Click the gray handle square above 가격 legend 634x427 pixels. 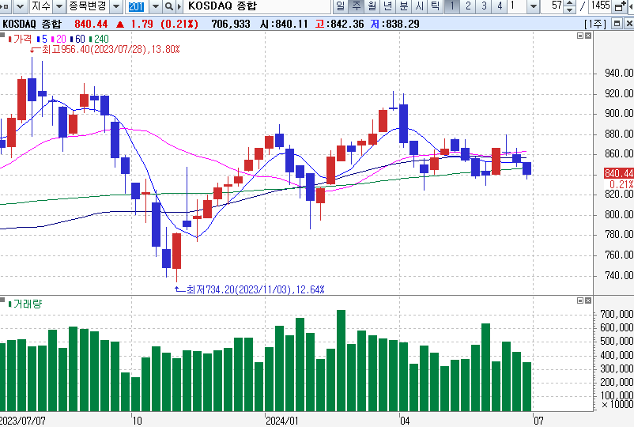2,35
